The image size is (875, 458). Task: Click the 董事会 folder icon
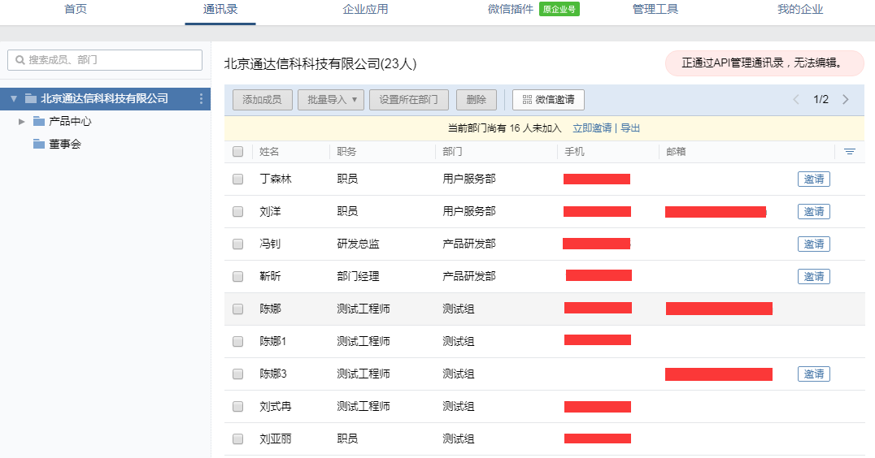pos(39,145)
